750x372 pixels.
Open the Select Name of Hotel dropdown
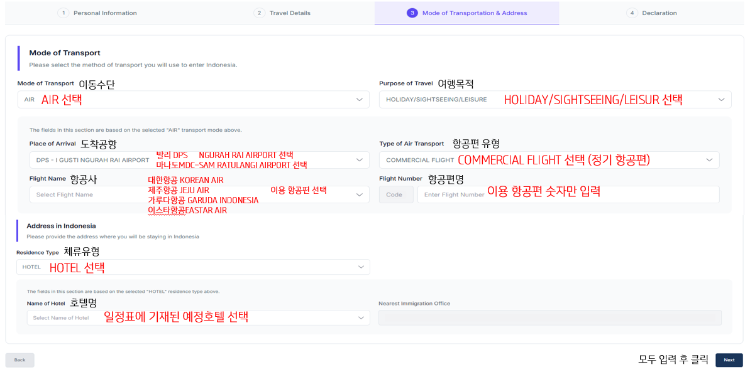(197, 317)
